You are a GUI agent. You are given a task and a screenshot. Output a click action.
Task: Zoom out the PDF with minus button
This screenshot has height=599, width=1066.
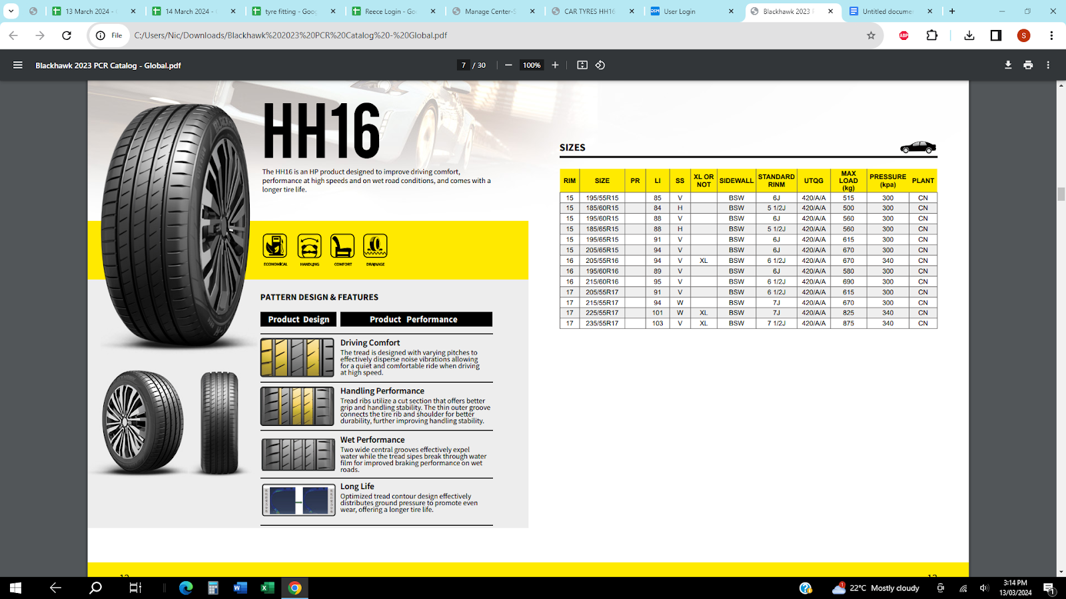tap(508, 65)
